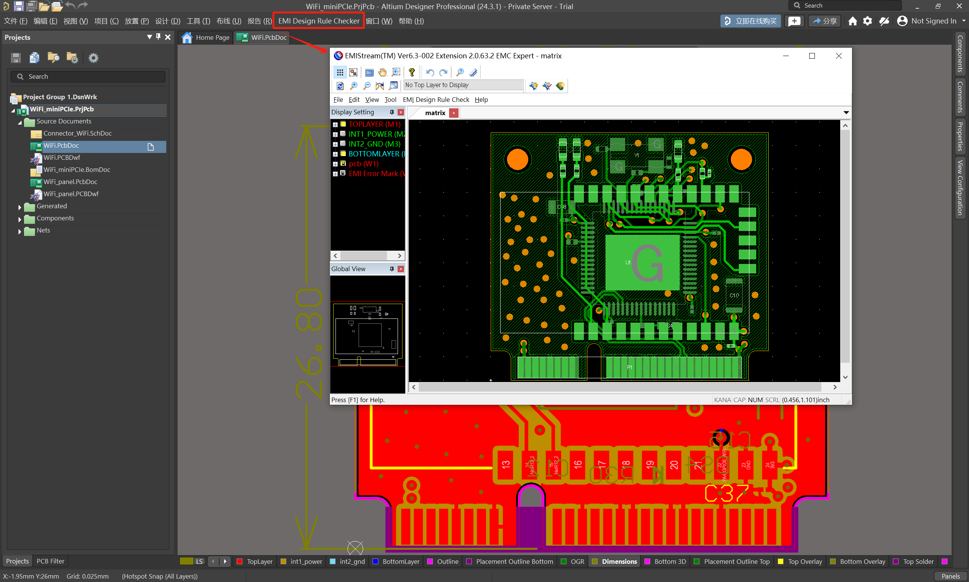This screenshot has width=969, height=582.
Task: Click the 立即在线购买 buy online button
Action: [x=750, y=21]
